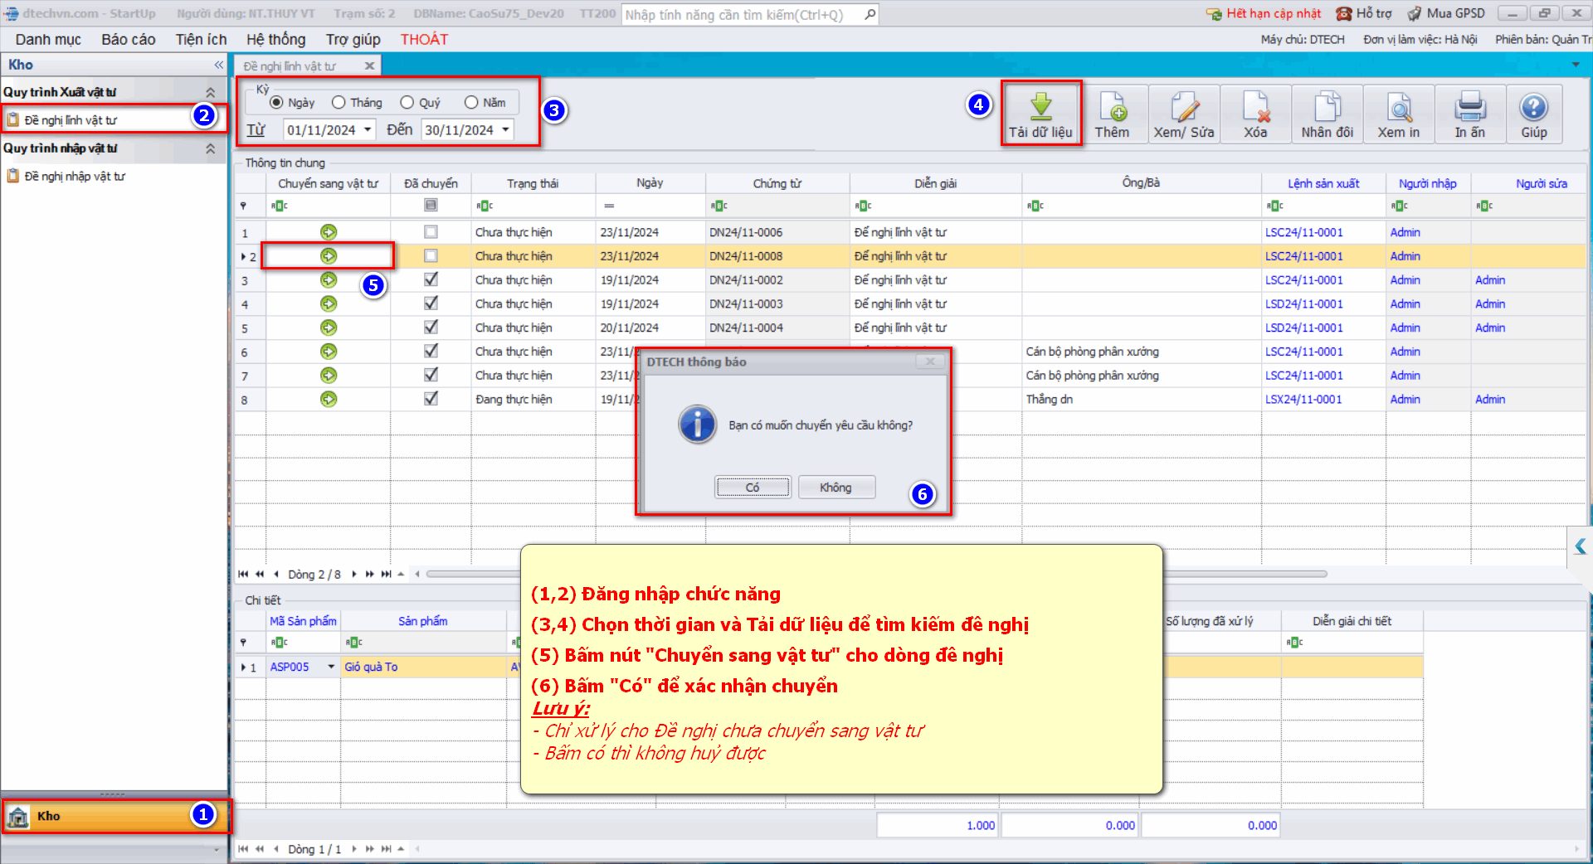Click the Xóa delete icon
Screen dimensions: 1593x864
point(1255,107)
